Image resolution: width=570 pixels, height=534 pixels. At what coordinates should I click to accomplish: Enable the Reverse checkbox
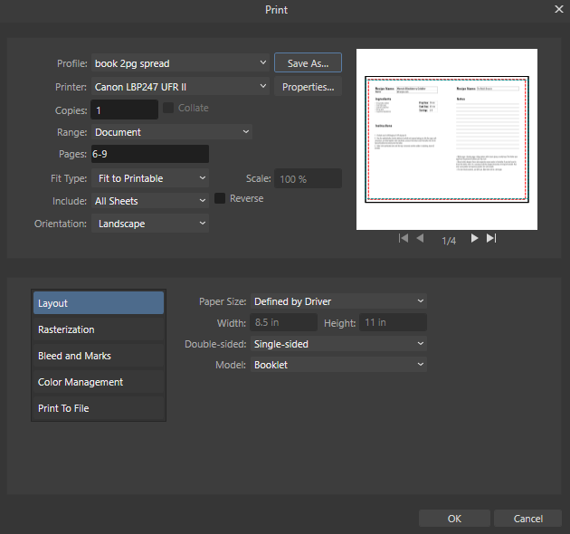coord(220,198)
